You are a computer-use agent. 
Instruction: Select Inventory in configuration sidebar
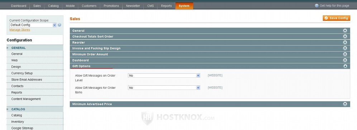[x=18, y=122]
